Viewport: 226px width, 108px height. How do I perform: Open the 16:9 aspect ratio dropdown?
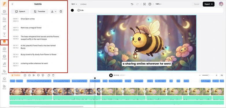click(x=74, y=4)
